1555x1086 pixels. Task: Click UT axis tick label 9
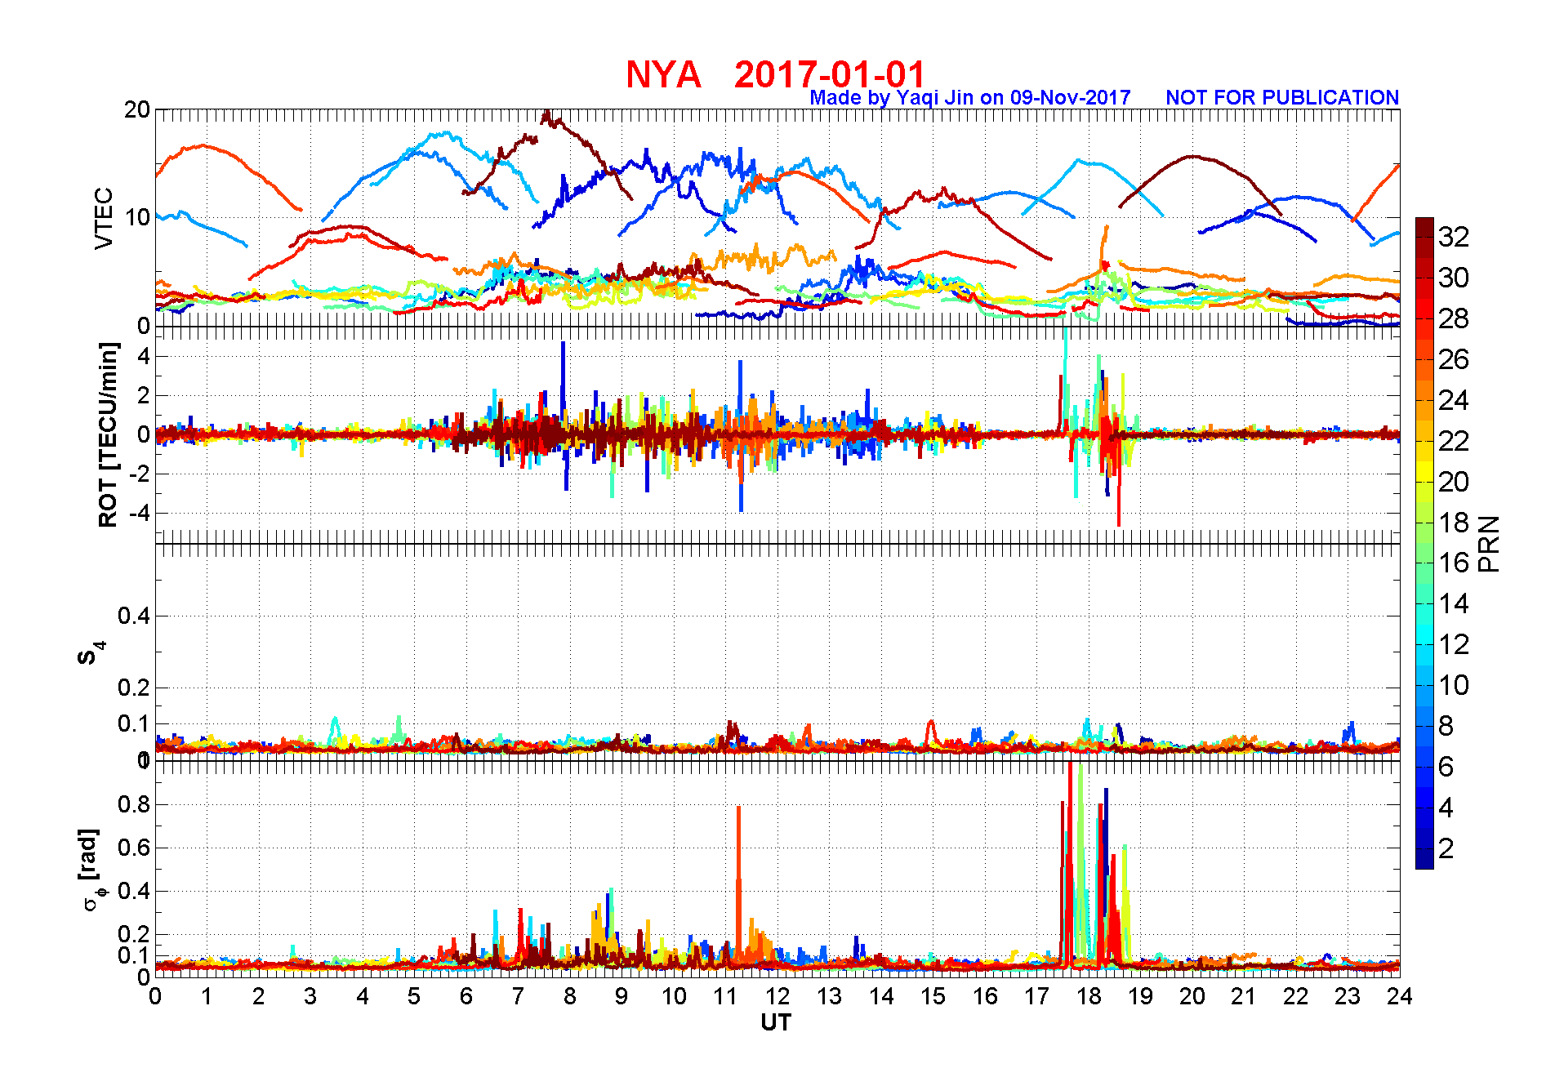pyautogui.click(x=622, y=996)
